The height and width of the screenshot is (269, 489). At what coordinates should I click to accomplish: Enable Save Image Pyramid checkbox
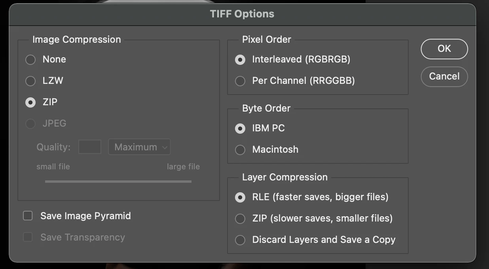[28, 216]
